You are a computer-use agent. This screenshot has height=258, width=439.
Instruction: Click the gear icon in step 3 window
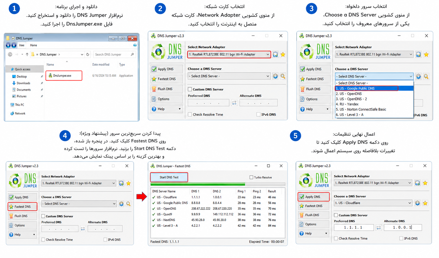click(418, 76)
